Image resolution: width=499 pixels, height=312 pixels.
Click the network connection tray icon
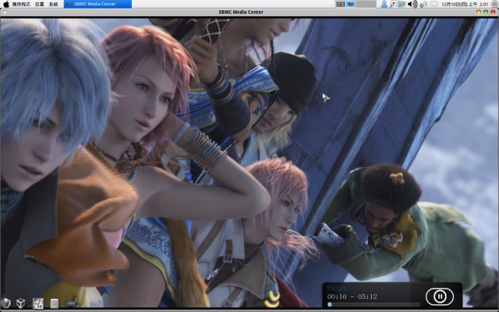(393, 4)
